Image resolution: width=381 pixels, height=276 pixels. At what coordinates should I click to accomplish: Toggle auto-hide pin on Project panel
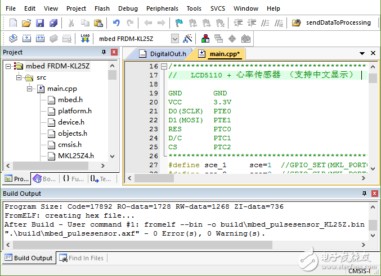click(x=104, y=52)
